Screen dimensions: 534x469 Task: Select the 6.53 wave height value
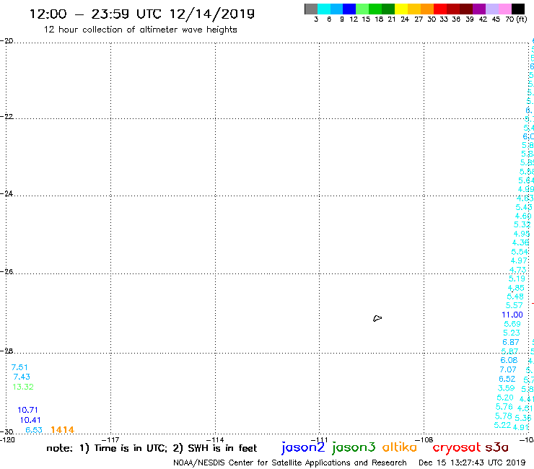34,430
